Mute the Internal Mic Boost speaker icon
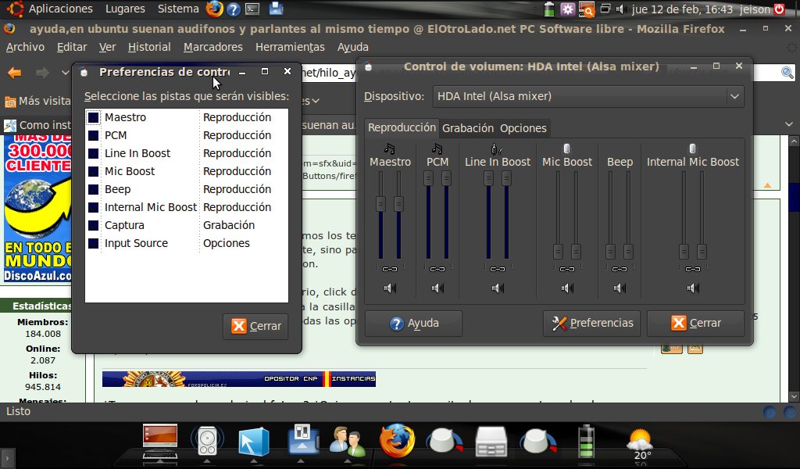This screenshot has width=800, height=469. [x=692, y=288]
